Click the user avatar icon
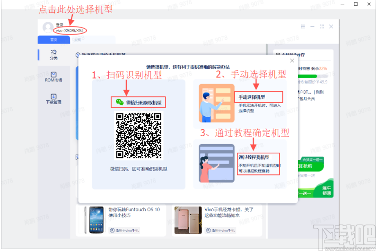The image size is (377, 251). tap(48, 27)
